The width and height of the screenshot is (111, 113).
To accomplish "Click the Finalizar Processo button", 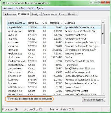I will click(93, 100).
